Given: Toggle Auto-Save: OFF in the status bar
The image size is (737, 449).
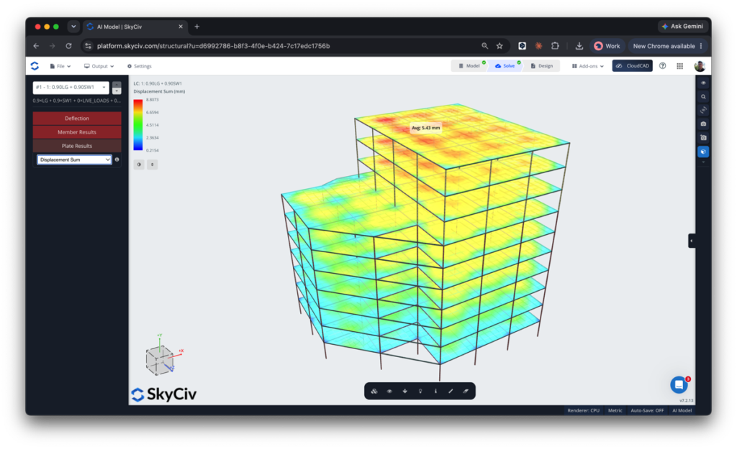Looking at the screenshot, I should tap(647, 410).
